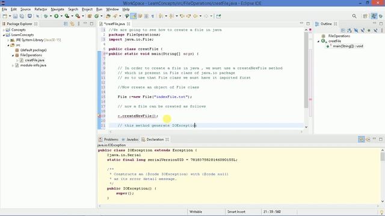This screenshot has width=385, height=216.
Task: Close the creatFile.java editor tab
Action: coord(128,24)
